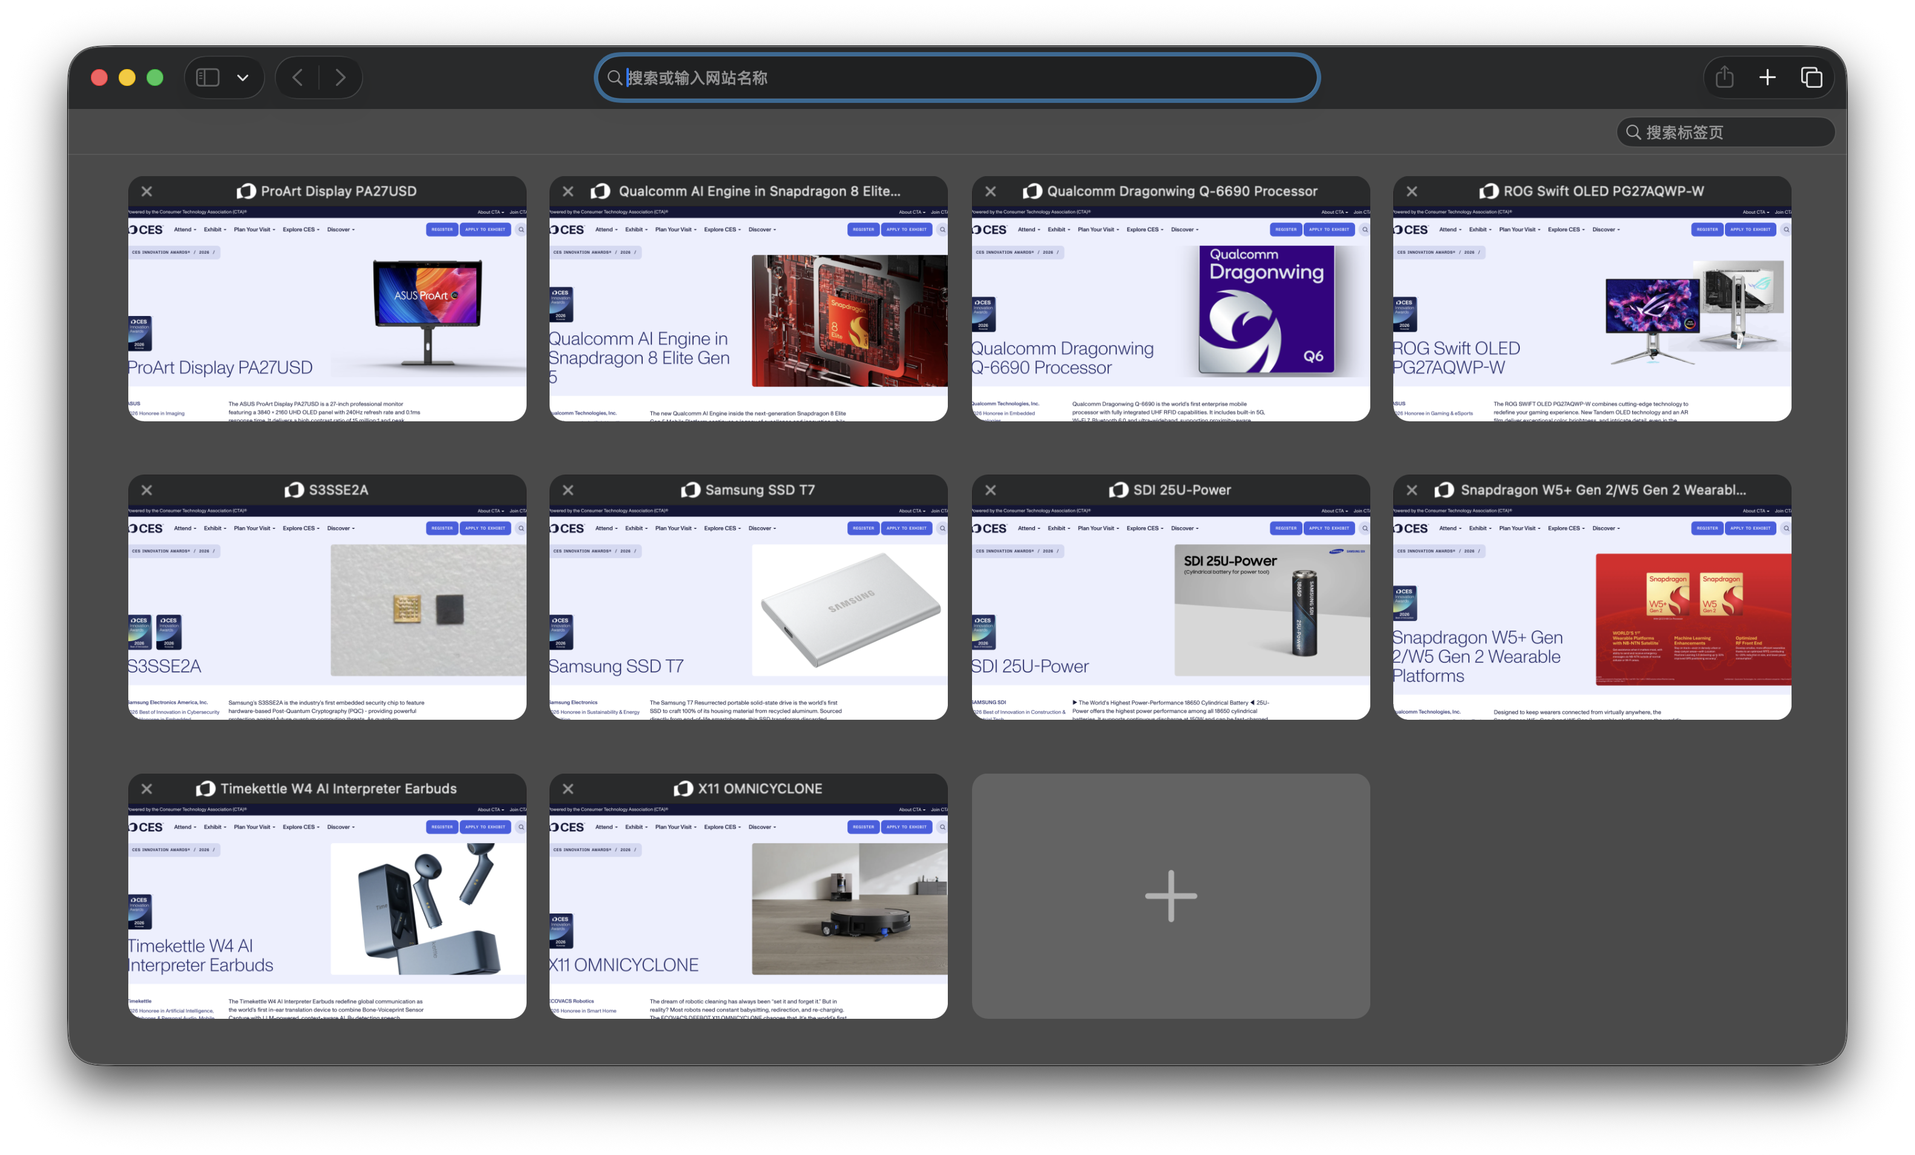
Task: Toggle the tab overview icon
Action: point(1812,77)
